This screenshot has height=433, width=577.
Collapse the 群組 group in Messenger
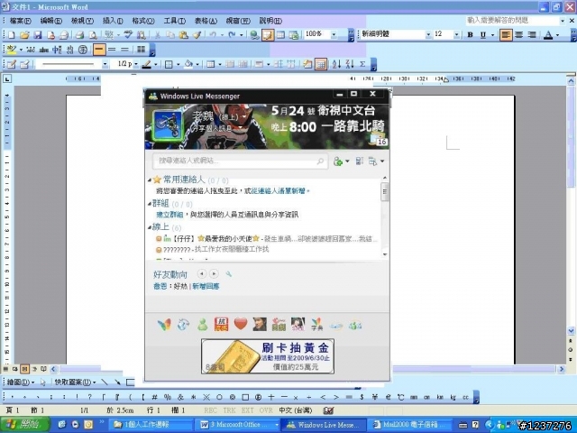150,204
